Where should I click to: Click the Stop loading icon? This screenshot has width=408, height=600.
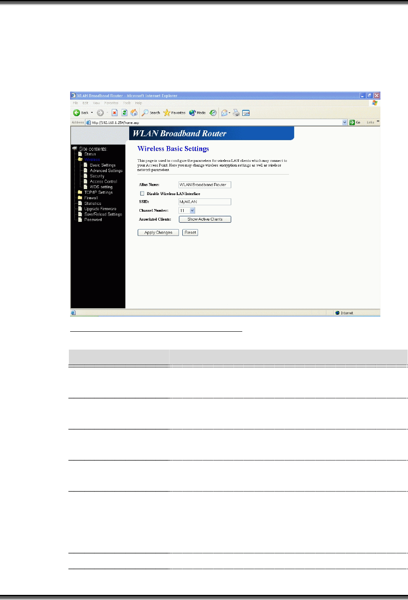[115, 113]
